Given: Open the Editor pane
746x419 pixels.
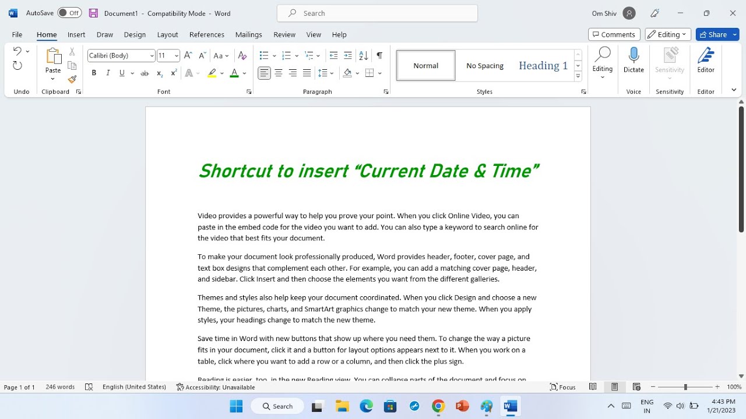Looking at the screenshot, I should pos(706,61).
